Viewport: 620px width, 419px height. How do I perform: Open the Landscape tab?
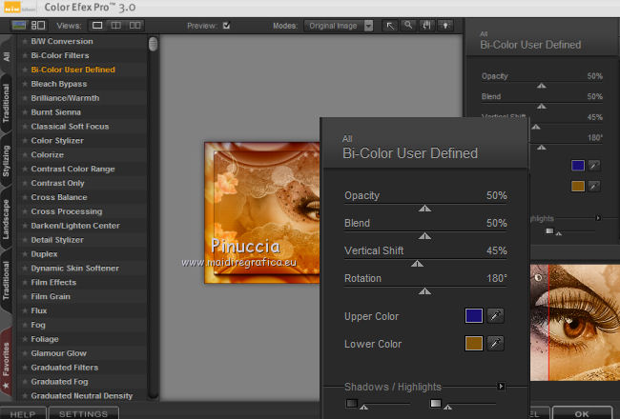[x=6, y=219]
